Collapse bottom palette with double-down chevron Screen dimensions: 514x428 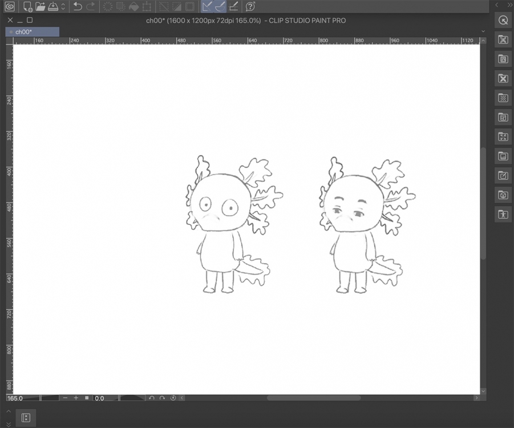(9, 425)
